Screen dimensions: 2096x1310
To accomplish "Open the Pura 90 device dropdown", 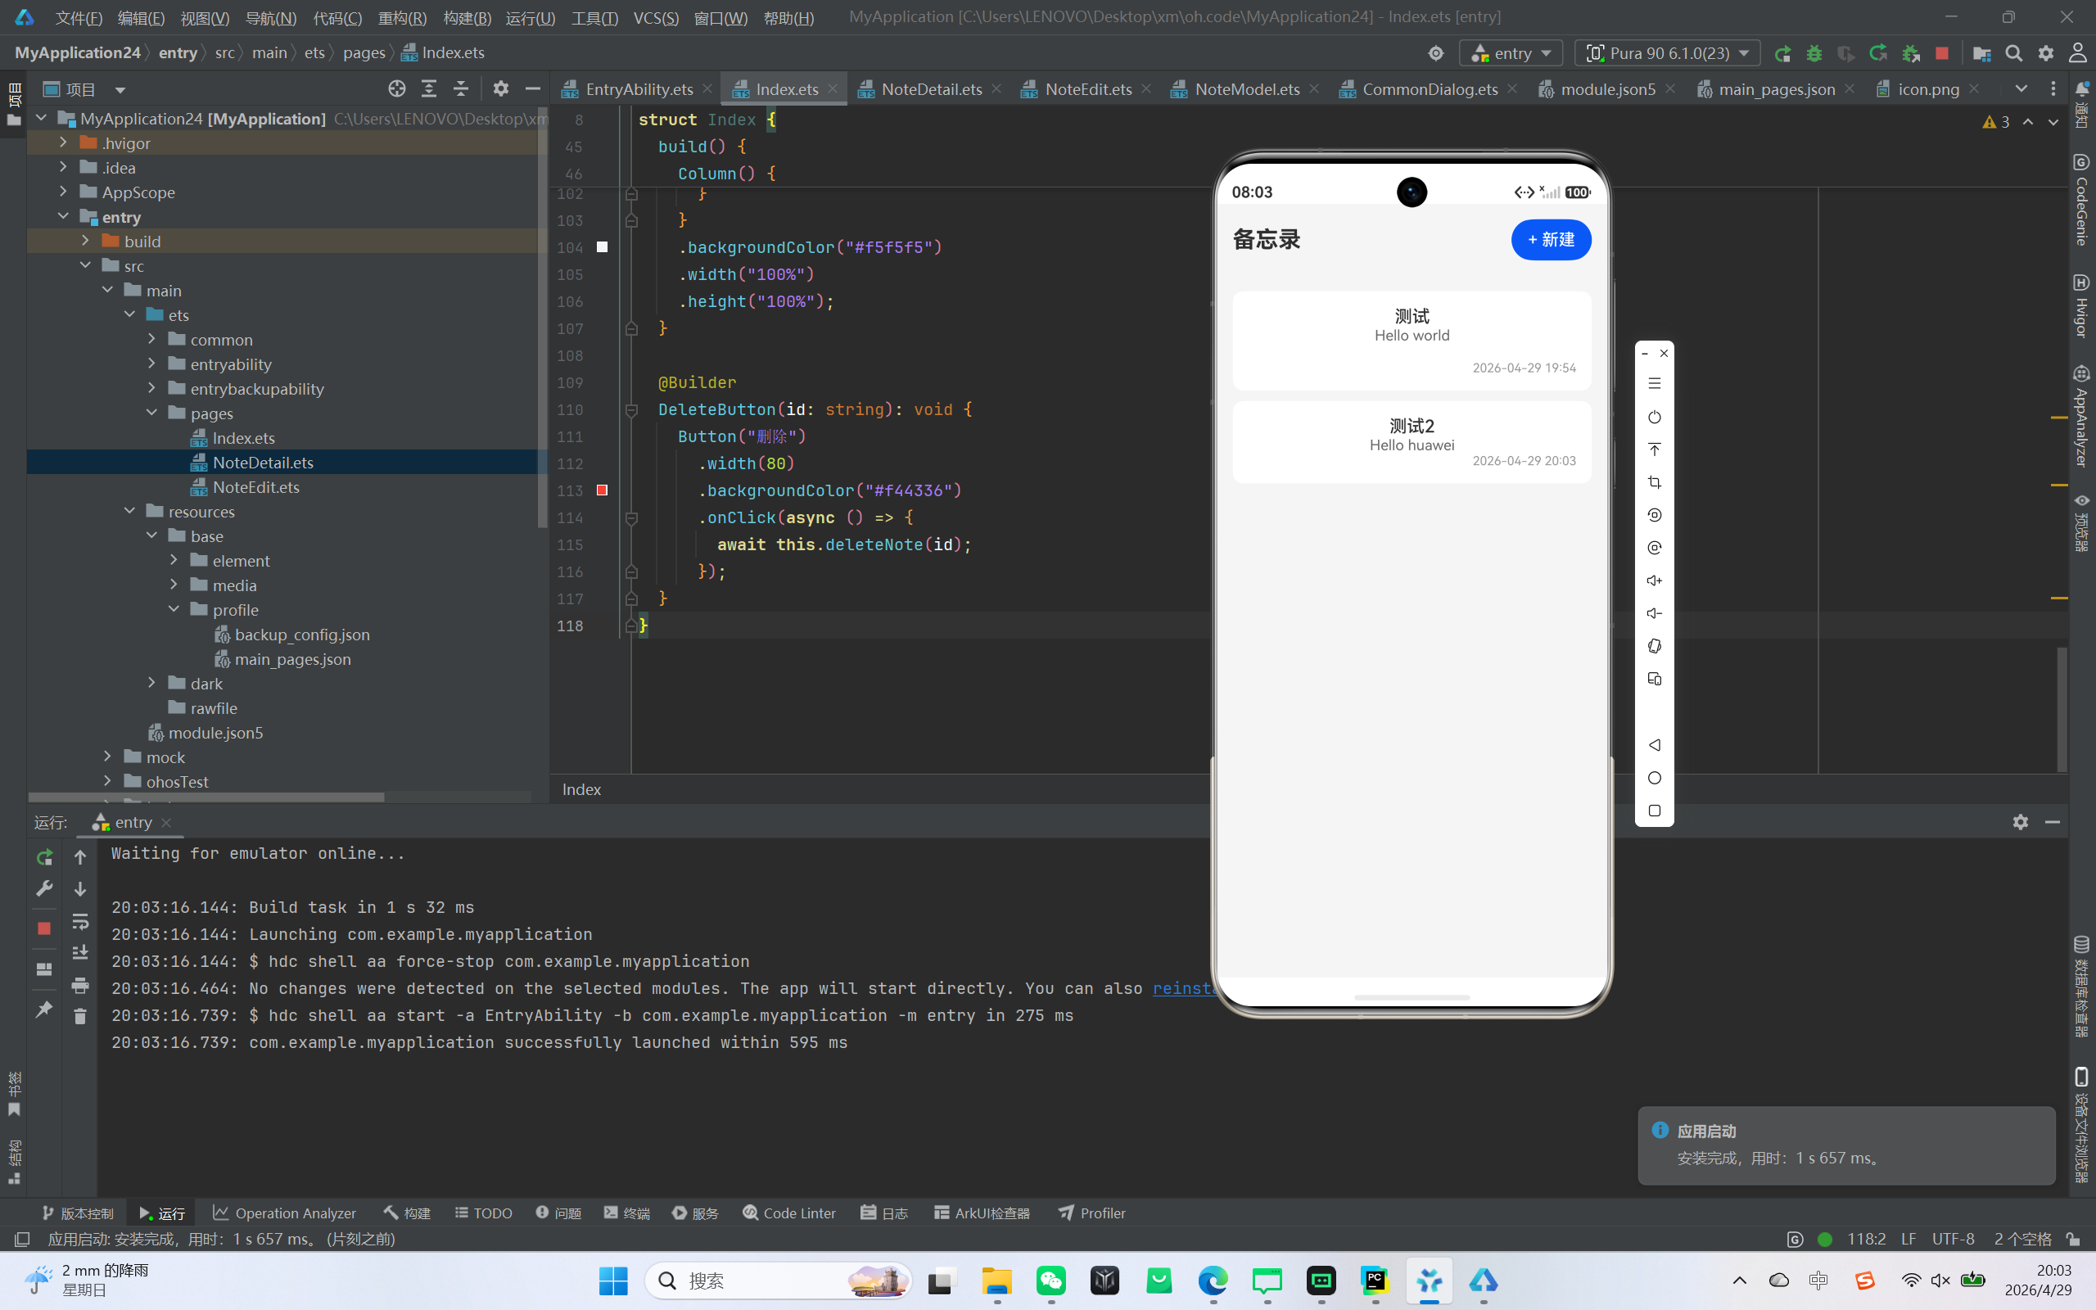I will click(x=1667, y=54).
